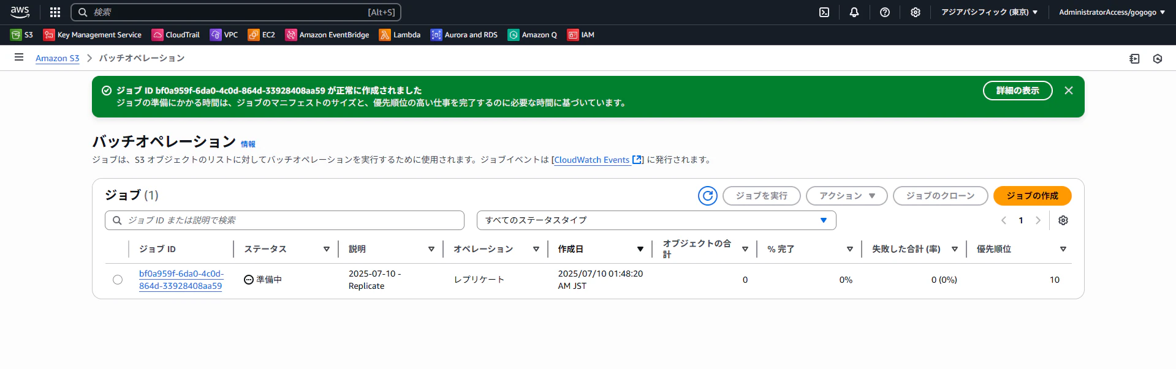
Task: Sort by the 優先順位 column
Action: point(1063,249)
